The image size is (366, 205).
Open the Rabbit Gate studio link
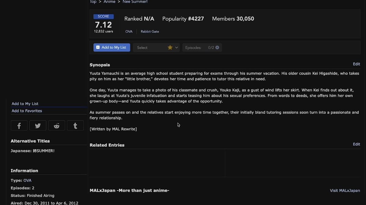(x=150, y=31)
